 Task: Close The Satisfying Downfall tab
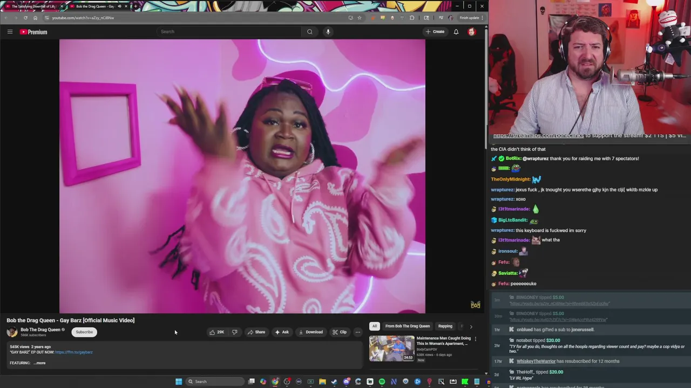pyautogui.click(x=62, y=6)
